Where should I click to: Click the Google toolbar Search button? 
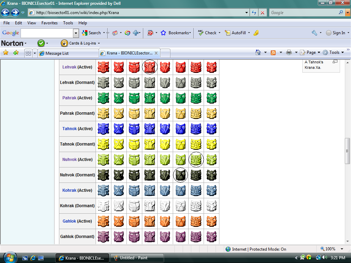[92, 33]
